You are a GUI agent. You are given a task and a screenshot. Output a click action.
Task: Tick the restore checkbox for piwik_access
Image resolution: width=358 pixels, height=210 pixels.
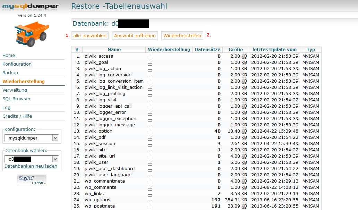(150, 55)
